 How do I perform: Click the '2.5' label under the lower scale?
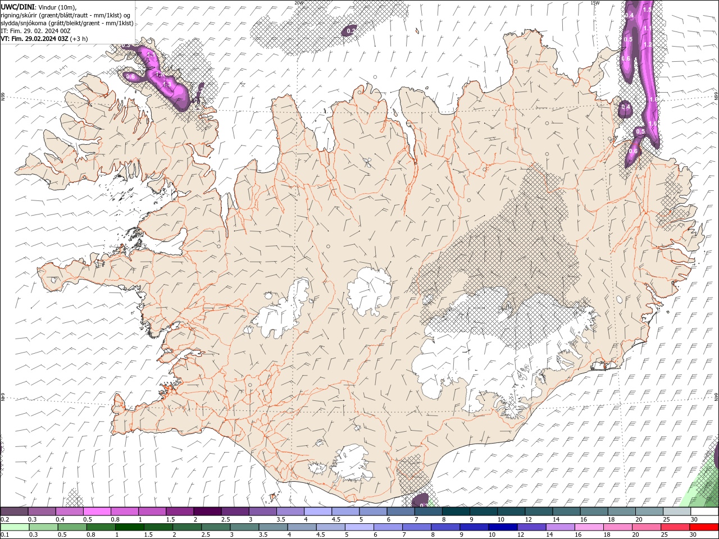coord(206,535)
